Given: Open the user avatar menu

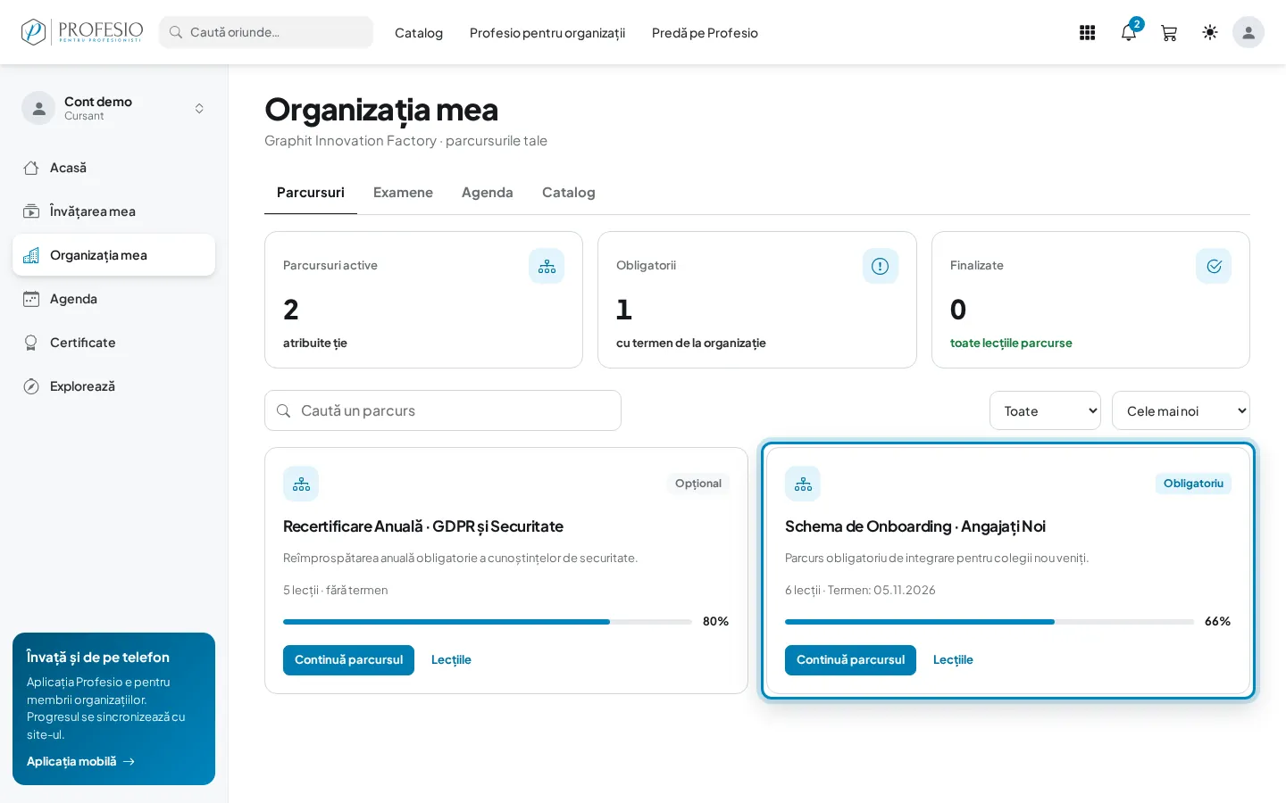Looking at the screenshot, I should (x=1248, y=32).
